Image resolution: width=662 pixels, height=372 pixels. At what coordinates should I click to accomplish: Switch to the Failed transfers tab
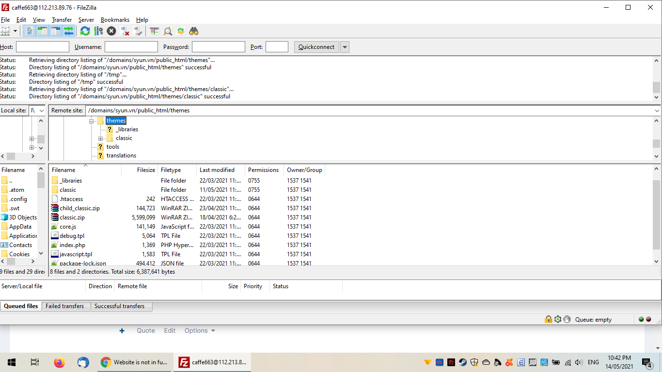[65, 306]
